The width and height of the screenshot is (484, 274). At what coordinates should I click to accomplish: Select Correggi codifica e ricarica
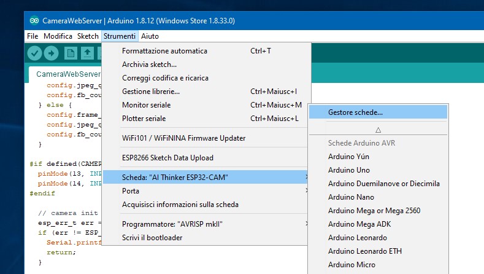pos(205,78)
